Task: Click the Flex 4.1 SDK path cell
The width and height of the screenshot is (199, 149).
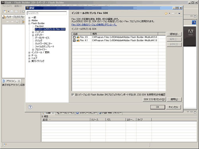Action: pyautogui.click(x=125, y=41)
